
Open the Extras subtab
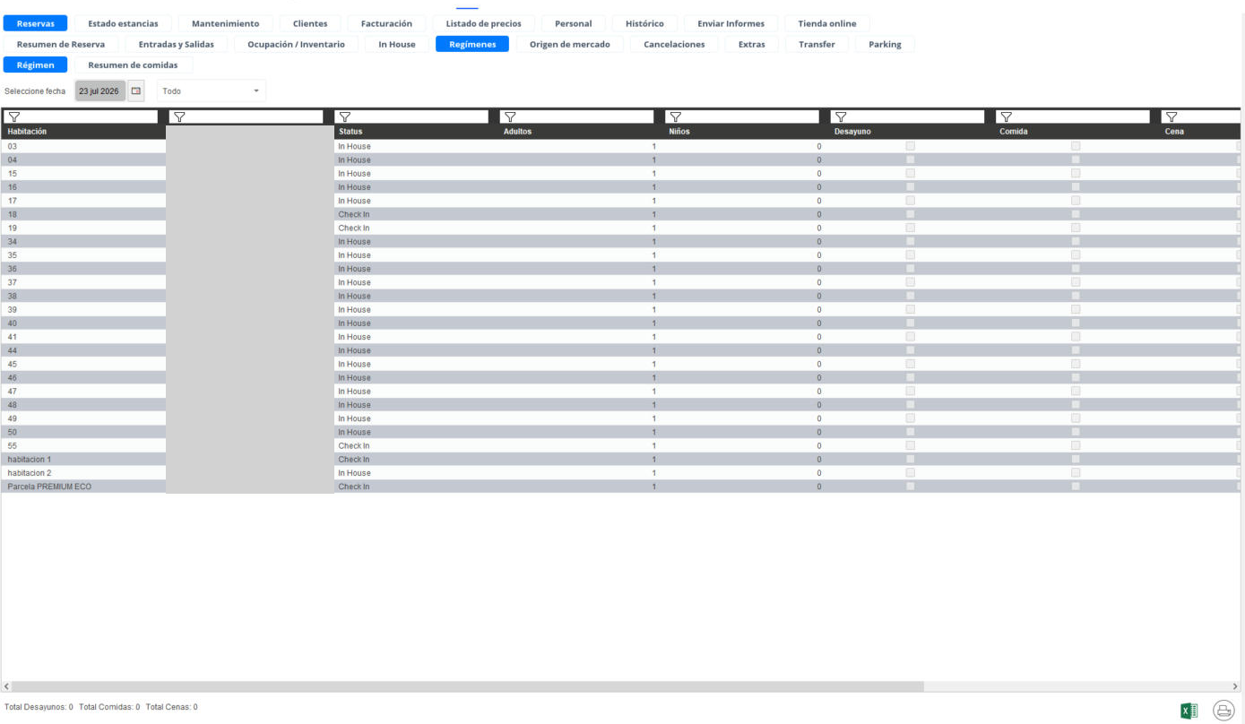pyautogui.click(x=752, y=44)
